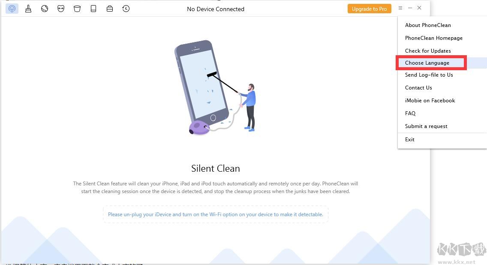Select Send Log-file to Us
This screenshot has width=487, height=265.
point(429,74)
